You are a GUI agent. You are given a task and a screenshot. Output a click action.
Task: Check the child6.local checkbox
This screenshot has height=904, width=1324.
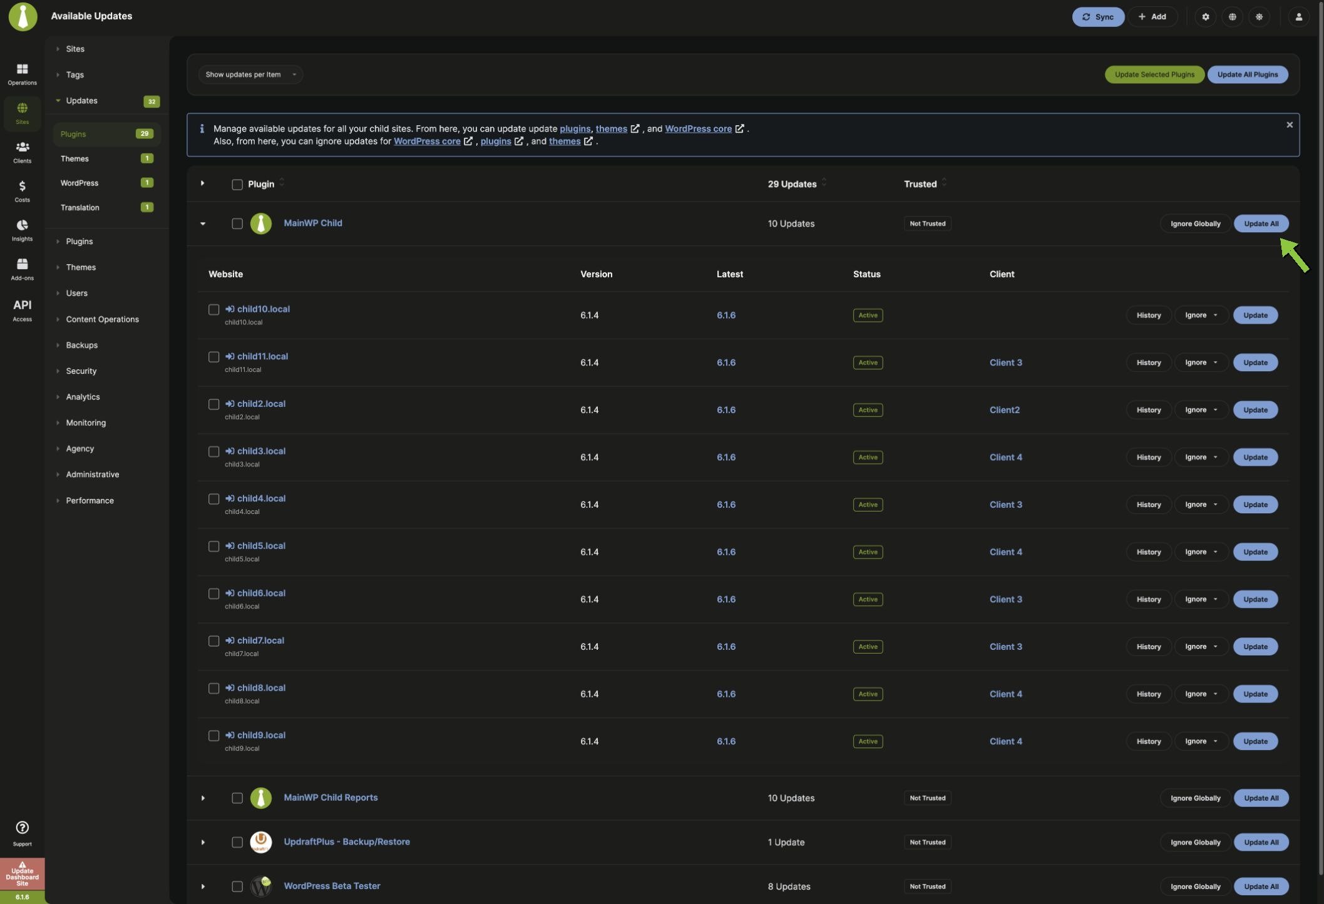213,593
